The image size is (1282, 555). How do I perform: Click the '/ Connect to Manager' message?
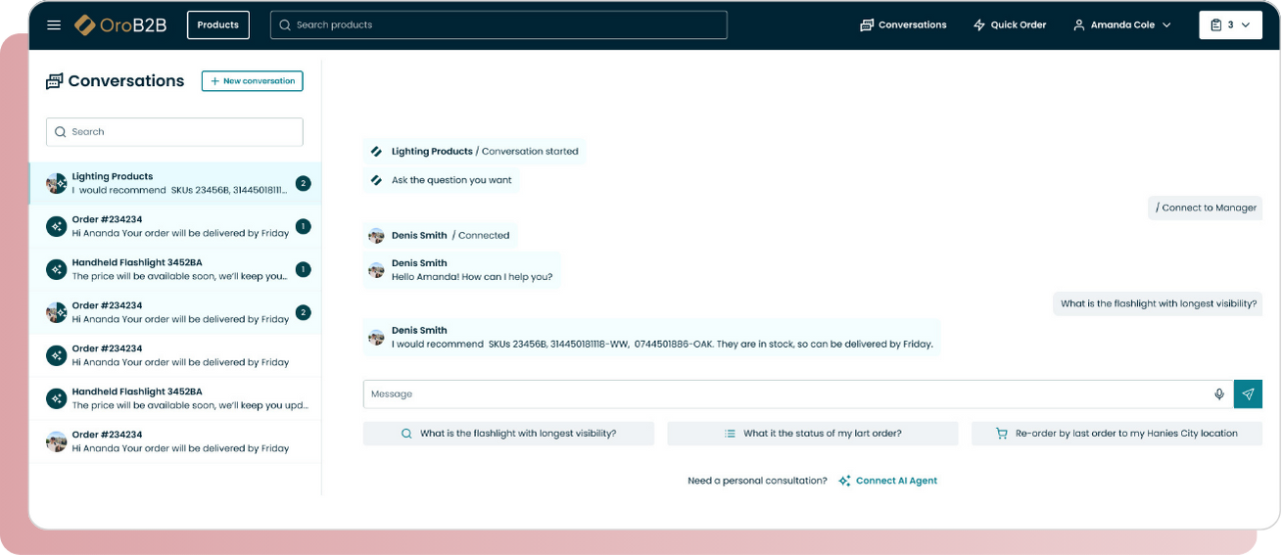pos(1206,208)
